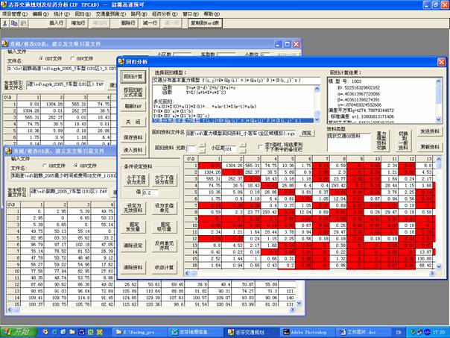Click the 清除设定 button

tap(133, 245)
